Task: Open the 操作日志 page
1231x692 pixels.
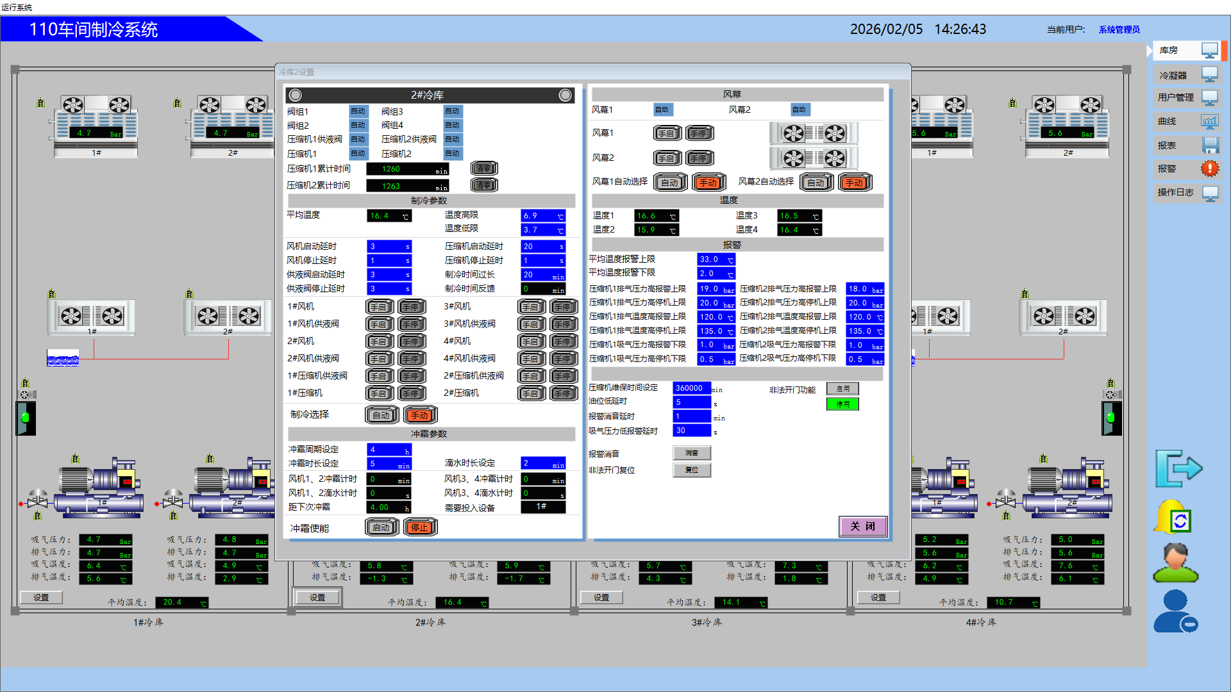Action: 1187,192
